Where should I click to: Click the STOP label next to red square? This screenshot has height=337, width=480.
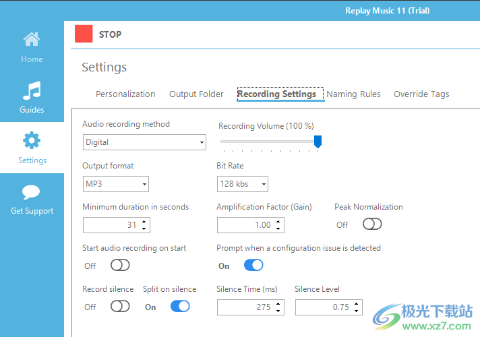110,34
